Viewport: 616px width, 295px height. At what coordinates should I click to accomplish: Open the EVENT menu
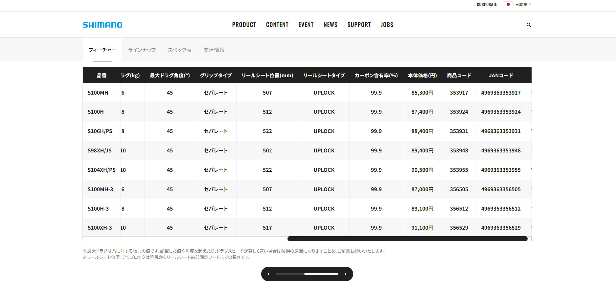coord(306,25)
